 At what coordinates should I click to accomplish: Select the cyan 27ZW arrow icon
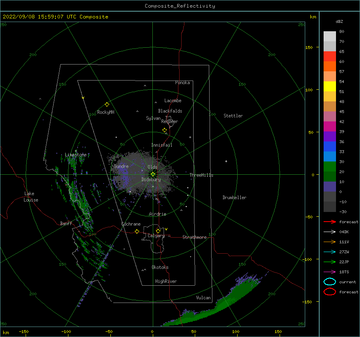click(x=330, y=252)
